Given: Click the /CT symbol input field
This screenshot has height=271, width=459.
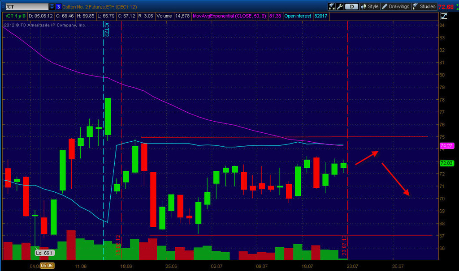Looking at the screenshot, I should pos(27,7).
